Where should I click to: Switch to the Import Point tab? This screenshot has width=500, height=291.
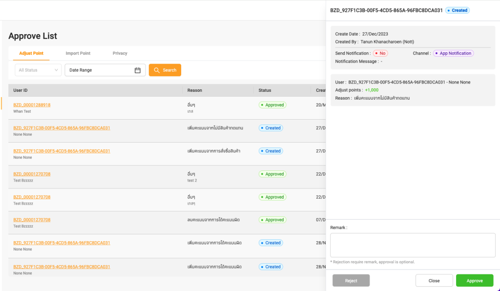coord(78,53)
